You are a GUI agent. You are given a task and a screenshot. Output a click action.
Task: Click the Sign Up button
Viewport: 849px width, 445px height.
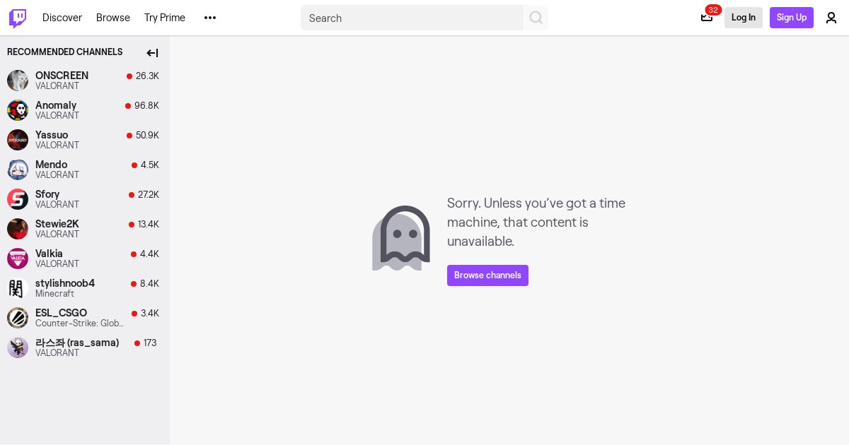tap(792, 18)
